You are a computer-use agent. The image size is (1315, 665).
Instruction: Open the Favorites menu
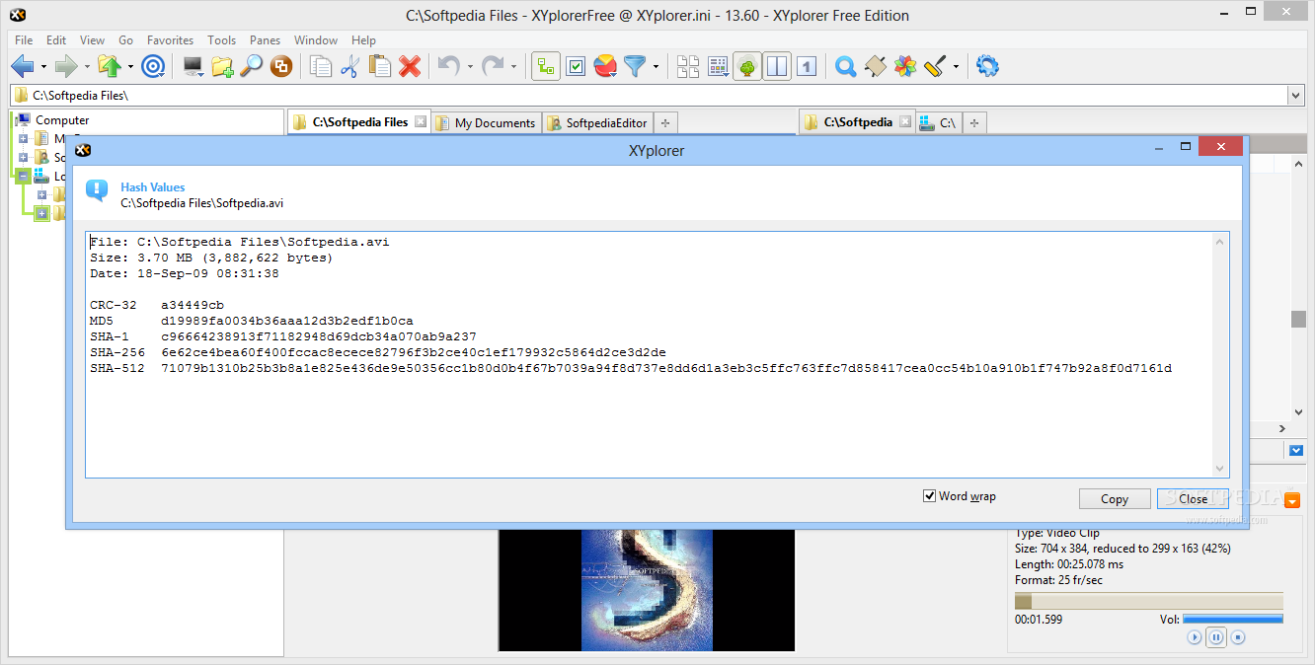[170, 40]
